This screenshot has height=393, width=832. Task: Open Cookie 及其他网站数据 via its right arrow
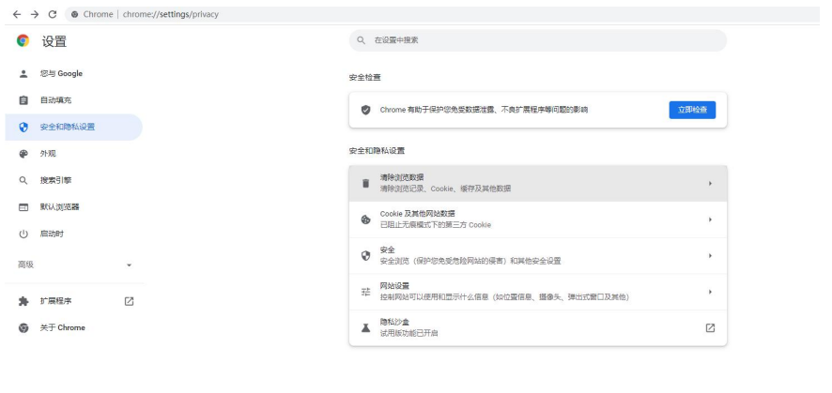[x=710, y=219]
